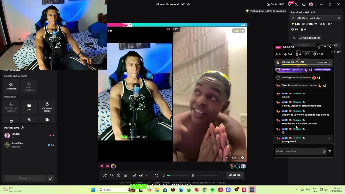This screenshot has width=345, height=194.
Task: Open Centro LIVE
Action: click(x=275, y=4)
